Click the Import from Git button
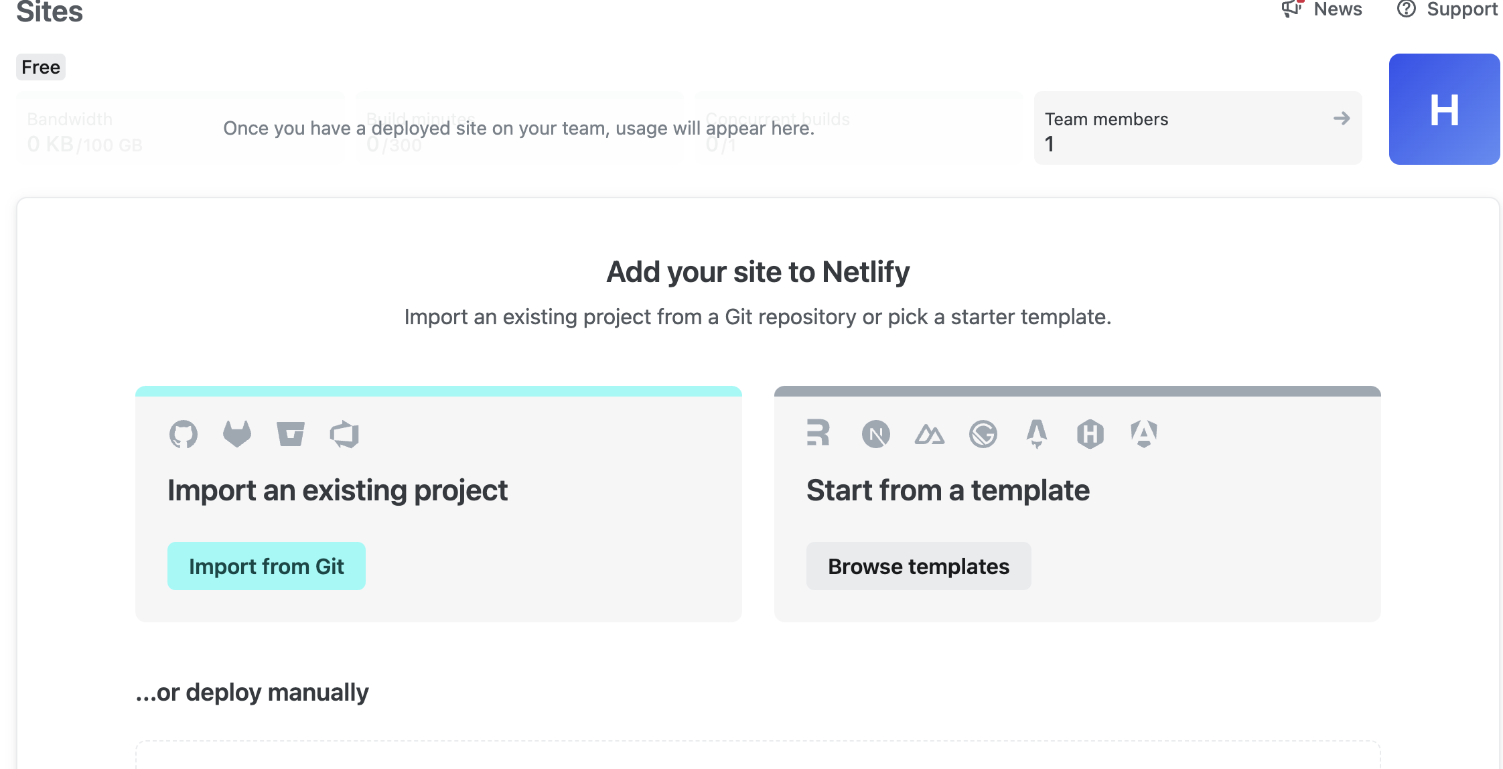1503x769 pixels. click(x=266, y=566)
